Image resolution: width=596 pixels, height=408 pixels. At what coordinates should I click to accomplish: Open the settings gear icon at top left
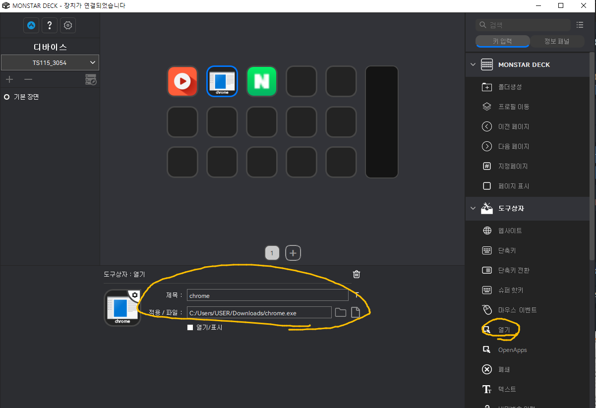pyautogui.click(x=68, y=25)
